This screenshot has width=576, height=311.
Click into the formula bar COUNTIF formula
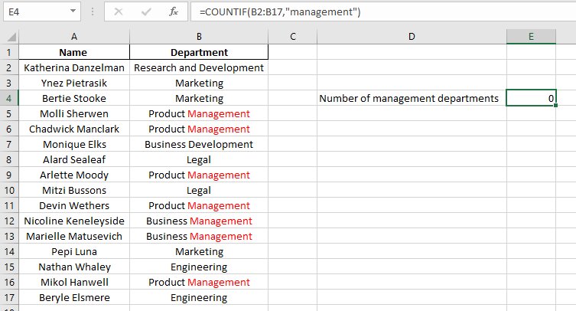(383, 11)
